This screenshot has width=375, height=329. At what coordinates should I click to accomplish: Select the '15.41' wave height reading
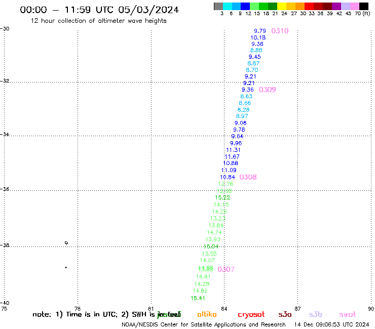click(198, 298)
